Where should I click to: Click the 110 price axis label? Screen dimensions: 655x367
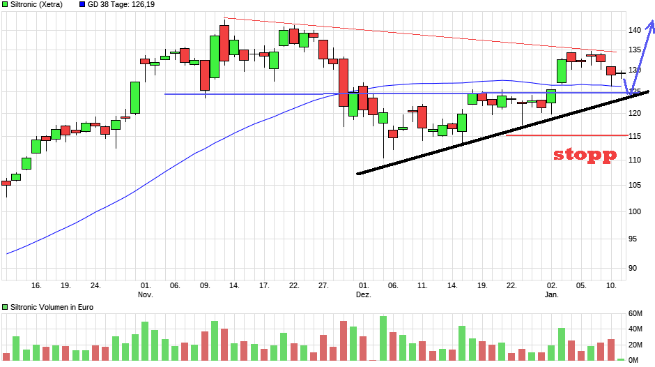[635, 160]
